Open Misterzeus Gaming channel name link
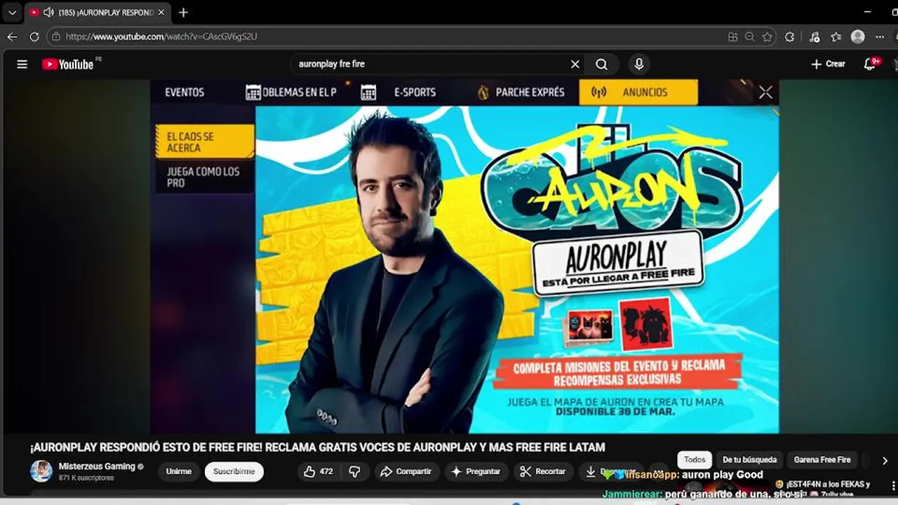898x505 pixels. 97,466
